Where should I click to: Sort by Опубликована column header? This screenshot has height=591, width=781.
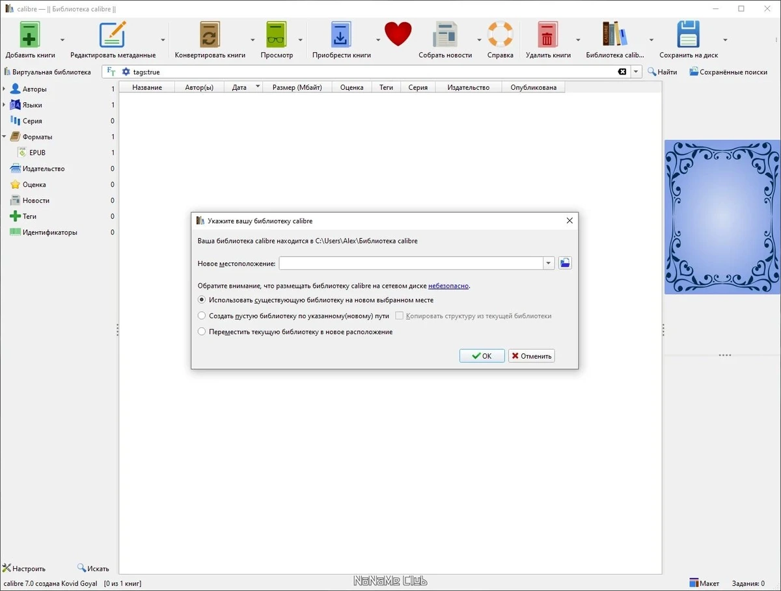point(533,87)
